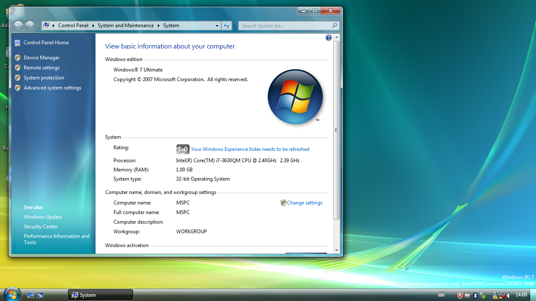The height and width of the screenshot is (301, 536).
Task: Refresh the Windows Experience Index link
Action: pyautogui.click(x=250, y=149)
